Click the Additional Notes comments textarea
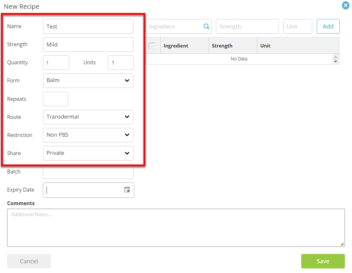 coord(176,228)
